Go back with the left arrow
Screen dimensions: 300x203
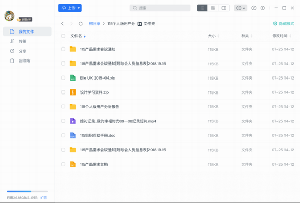62,24
